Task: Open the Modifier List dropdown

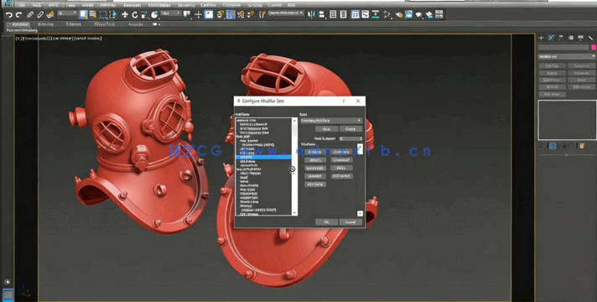Action: click(567, 56)
